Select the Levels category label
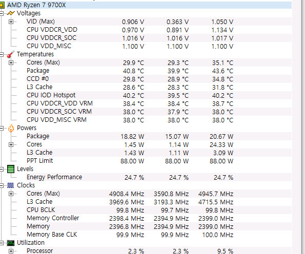The image size is (305, 254). [x=25, y=169]
